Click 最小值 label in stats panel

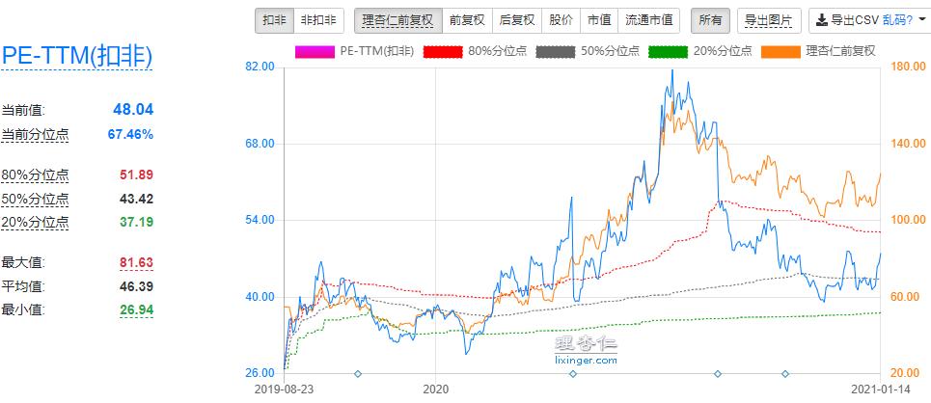[x=23, y=309]
